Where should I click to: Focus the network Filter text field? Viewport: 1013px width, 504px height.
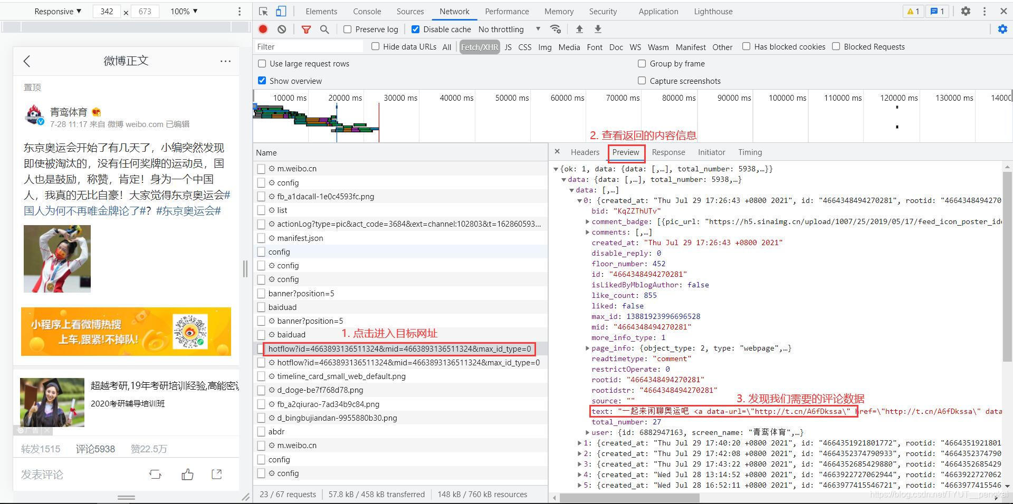[x=309, y=46]
